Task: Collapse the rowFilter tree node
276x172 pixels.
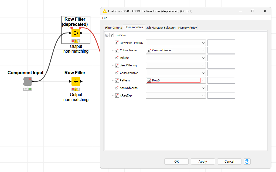Action: (107, 35)
